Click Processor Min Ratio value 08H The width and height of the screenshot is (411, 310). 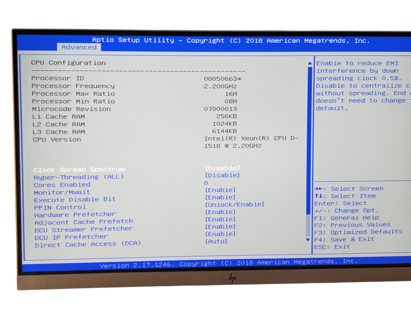click(x=231, y=101)
